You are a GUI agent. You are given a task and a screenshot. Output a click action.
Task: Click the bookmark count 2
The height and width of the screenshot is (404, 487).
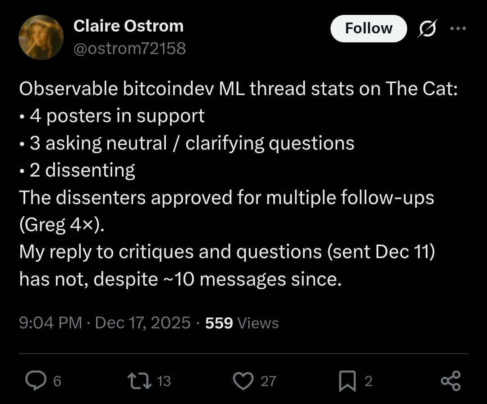click(x=368, y=381)
